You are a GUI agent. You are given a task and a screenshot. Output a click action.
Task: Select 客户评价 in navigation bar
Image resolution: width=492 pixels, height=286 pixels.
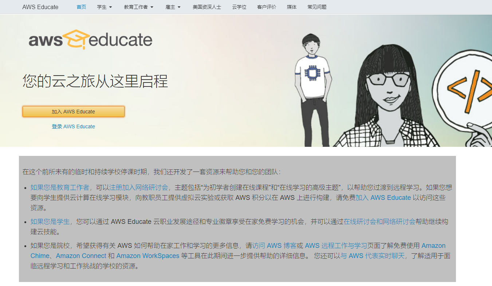(267, 7)
